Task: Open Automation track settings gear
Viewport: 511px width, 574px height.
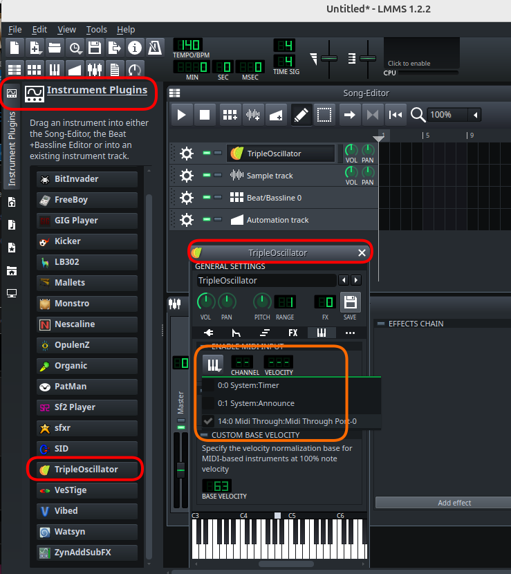Action: 187,220
